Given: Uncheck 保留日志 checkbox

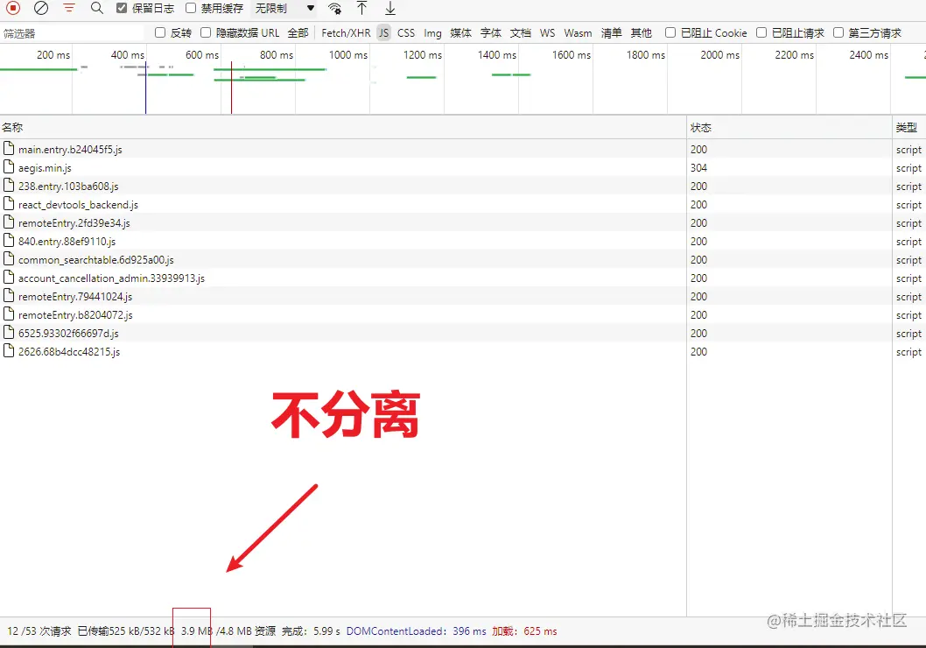Looking at the screenshot, I should click(122, 8).
